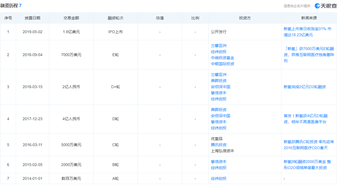Click the amount 7000万美元
The width and height of the screenshot is (341, 187).
(71, 55)
